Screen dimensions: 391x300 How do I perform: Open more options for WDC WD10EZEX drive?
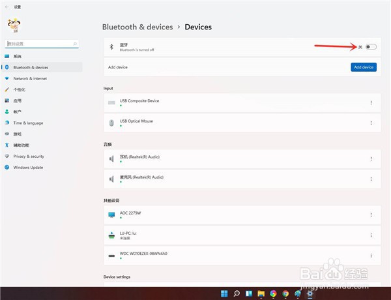click(x=371, y=256)
